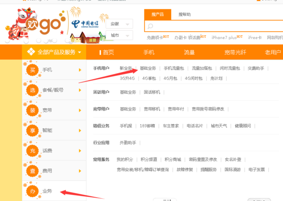Click inside the product search box

(214, 26)
